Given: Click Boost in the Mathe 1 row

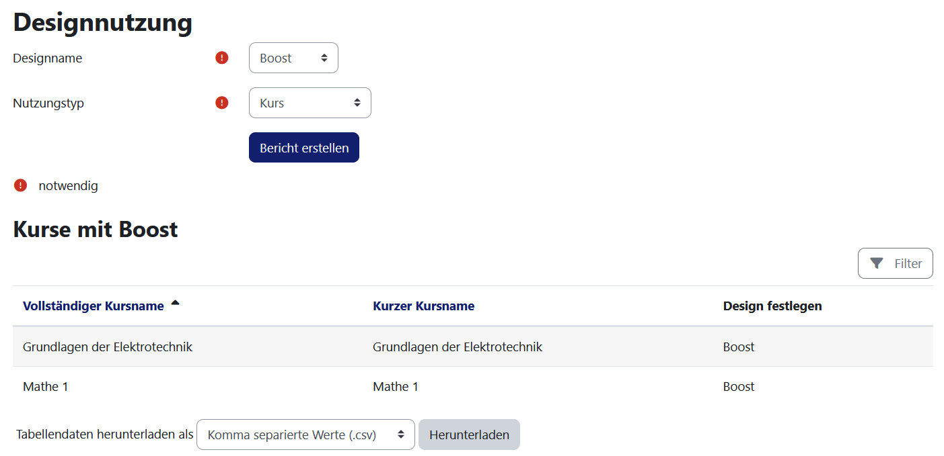Looking at the screenshot, I should coord(739,387).
